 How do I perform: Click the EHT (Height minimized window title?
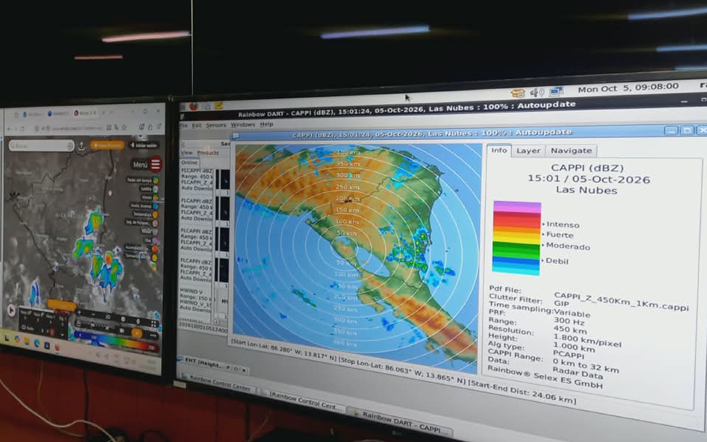pyautogui.click(x=202, y=362)
